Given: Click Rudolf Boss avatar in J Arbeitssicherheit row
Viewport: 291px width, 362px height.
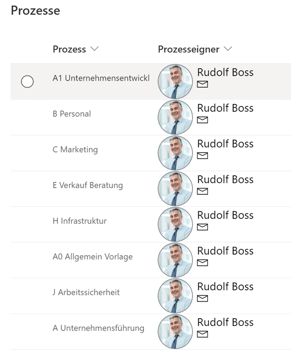Looking at the screenshot, I should (x=175, y=296).
